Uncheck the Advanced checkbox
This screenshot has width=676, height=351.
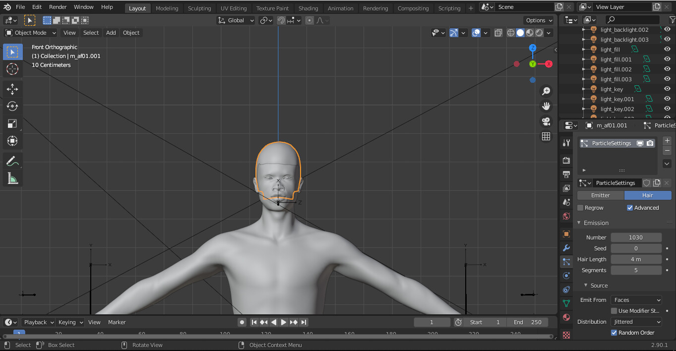630,208
